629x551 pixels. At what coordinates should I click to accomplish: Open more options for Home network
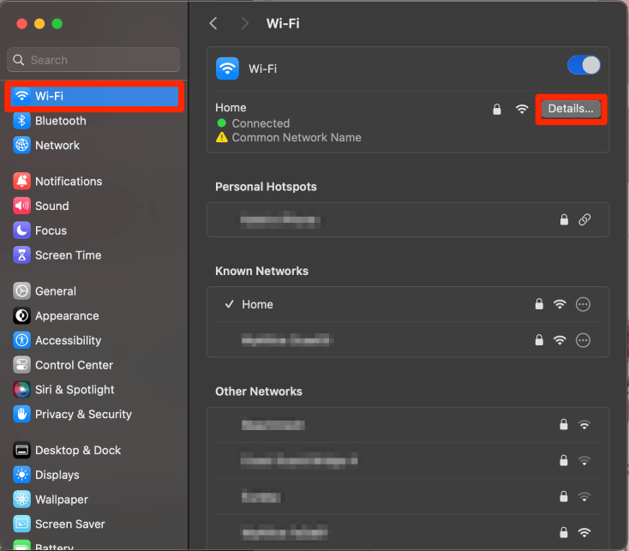pyautogui.click(x=584, y=304)
